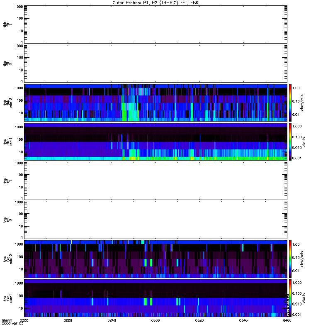
Task: Click the '0300' time axis label
Action: pyautogui.click(x=155, y=320)
